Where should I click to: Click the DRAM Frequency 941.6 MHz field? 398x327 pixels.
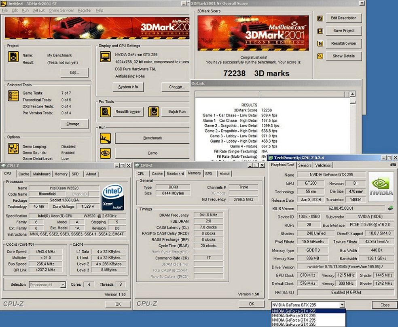point(208,215)
